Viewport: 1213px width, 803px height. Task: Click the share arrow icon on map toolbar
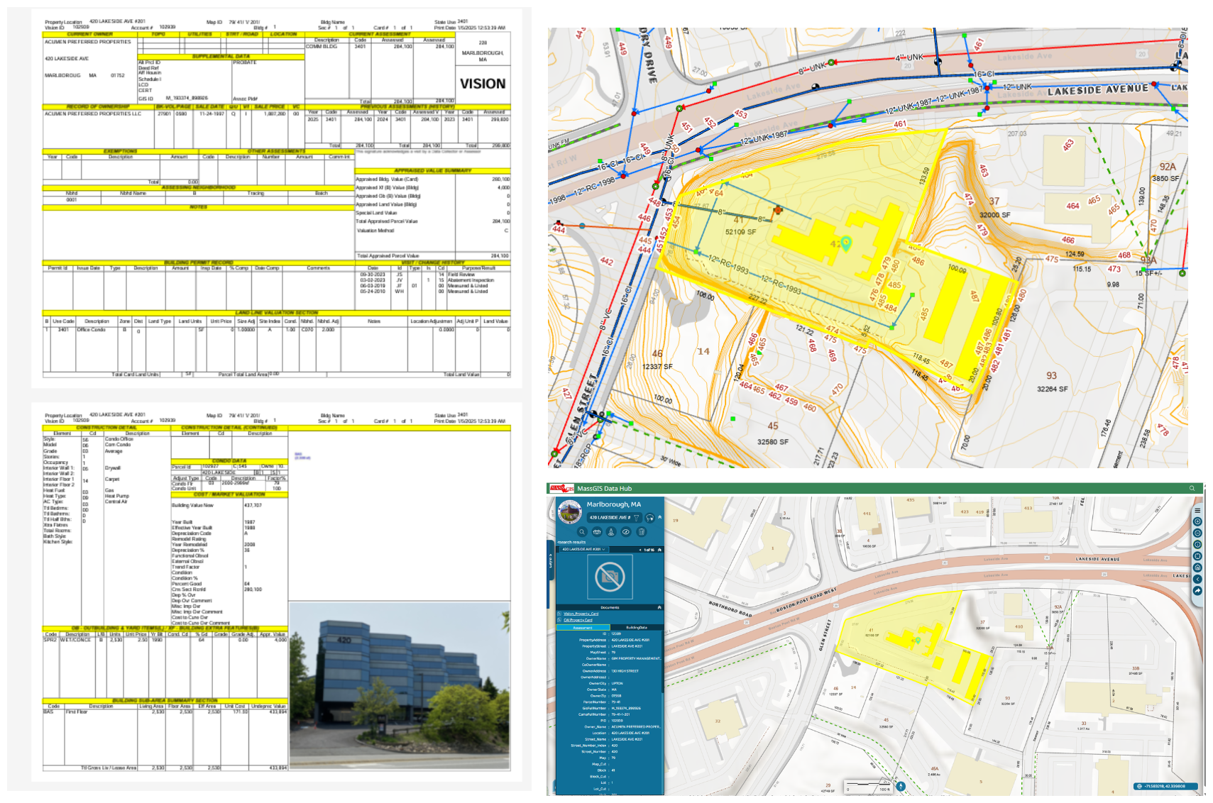click(1197, 590)
